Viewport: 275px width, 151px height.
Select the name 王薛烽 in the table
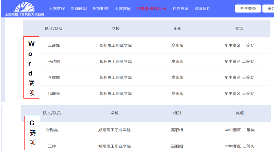tap(54, 45)
